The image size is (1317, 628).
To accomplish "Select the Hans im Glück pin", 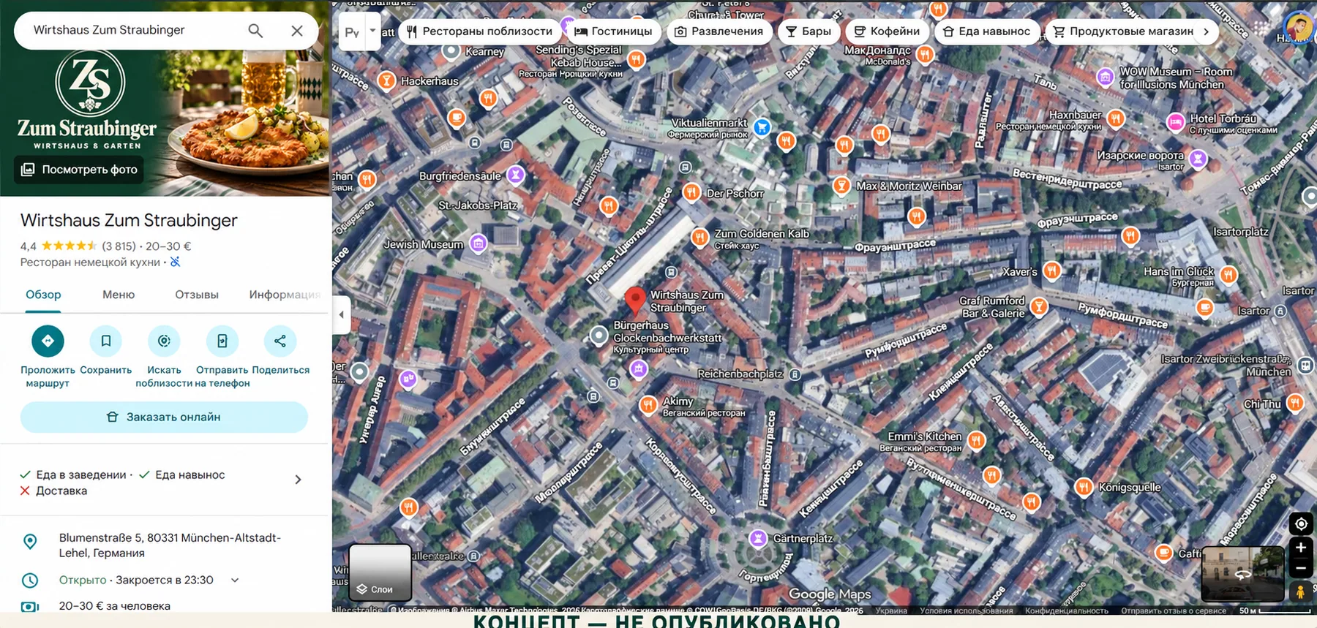I will [1228, 275].
